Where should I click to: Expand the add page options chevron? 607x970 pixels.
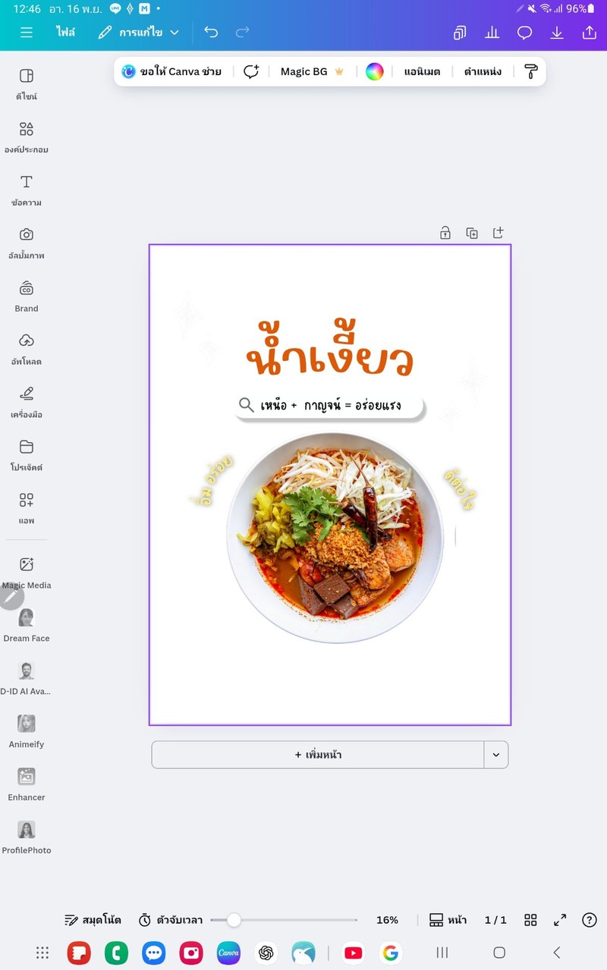(x=496, y=755)
